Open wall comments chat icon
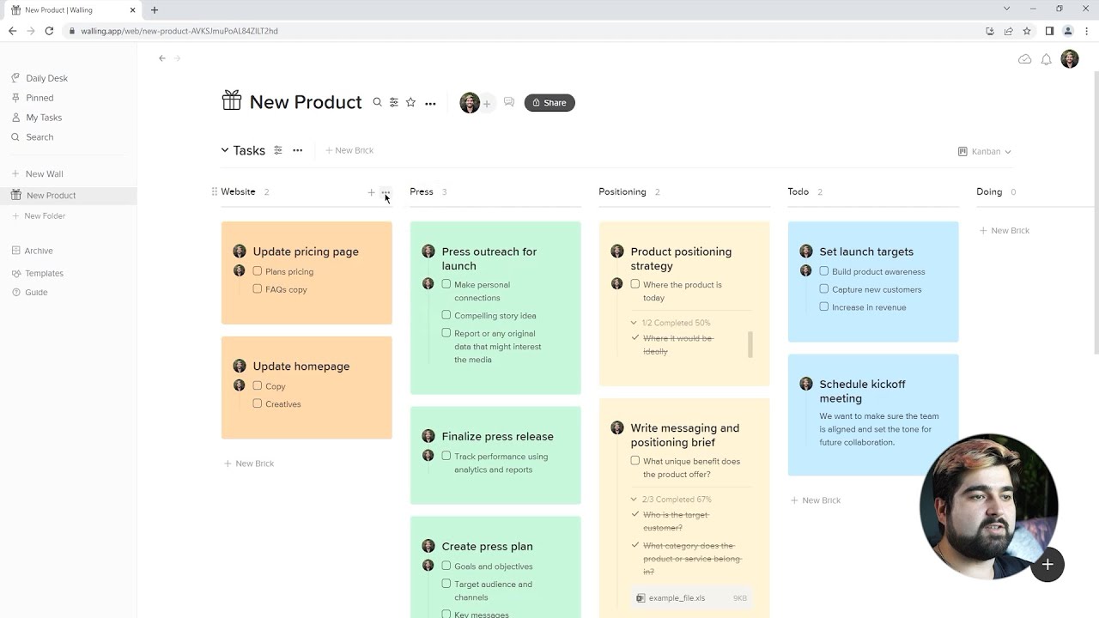 pyautogui.click(x=509, y=102)
